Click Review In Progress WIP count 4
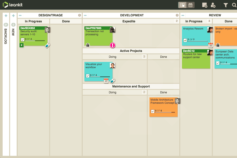 [209, 21]
